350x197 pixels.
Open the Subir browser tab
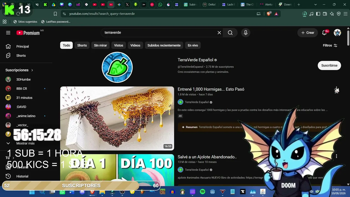[191, 4]
